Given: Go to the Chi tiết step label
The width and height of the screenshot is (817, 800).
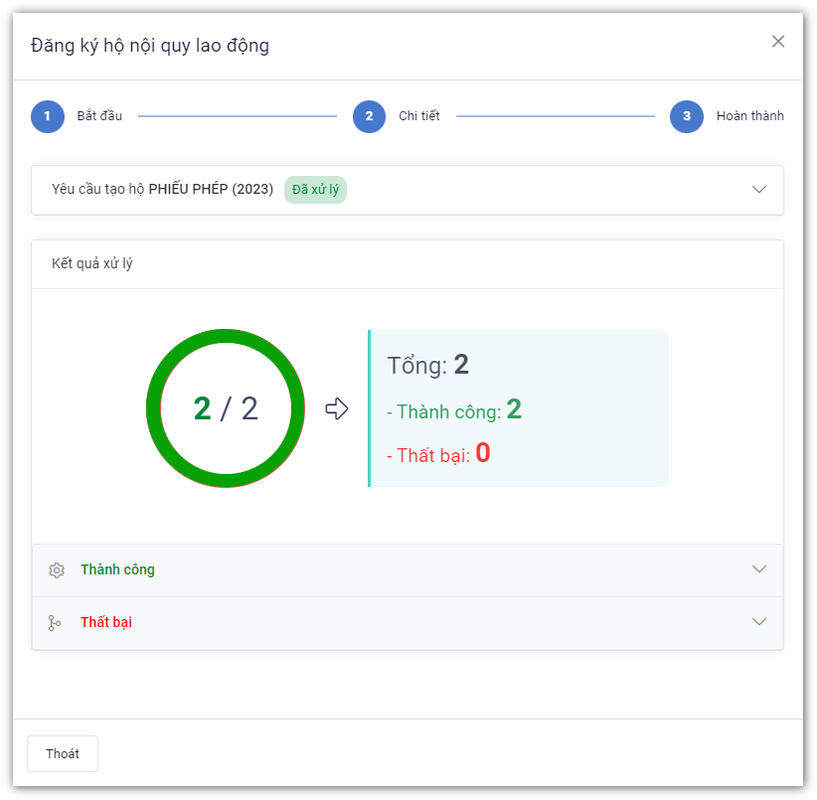Looking at the screenshot, I should 418,116.
